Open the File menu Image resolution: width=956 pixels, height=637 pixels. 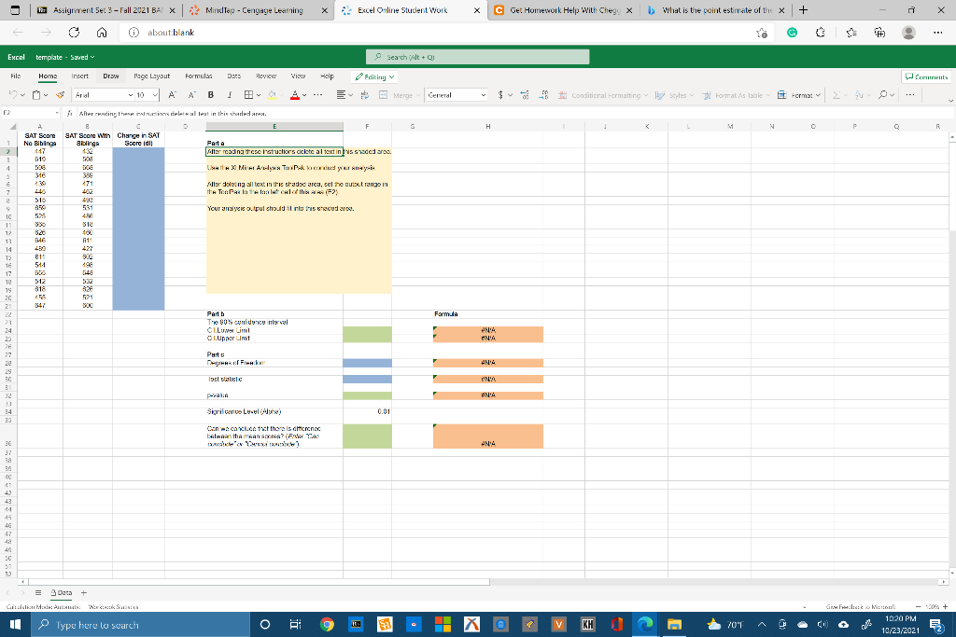point(16,76)
